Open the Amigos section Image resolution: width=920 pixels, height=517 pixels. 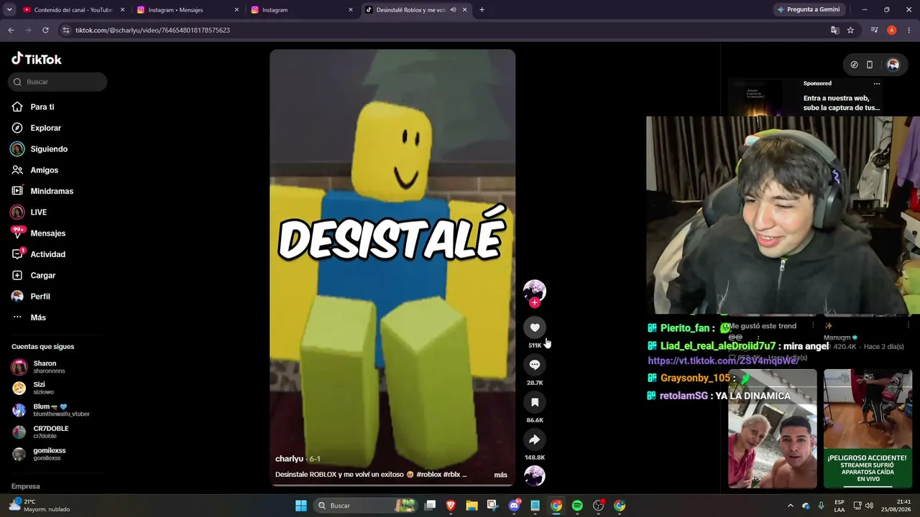[x=44, y=170]
